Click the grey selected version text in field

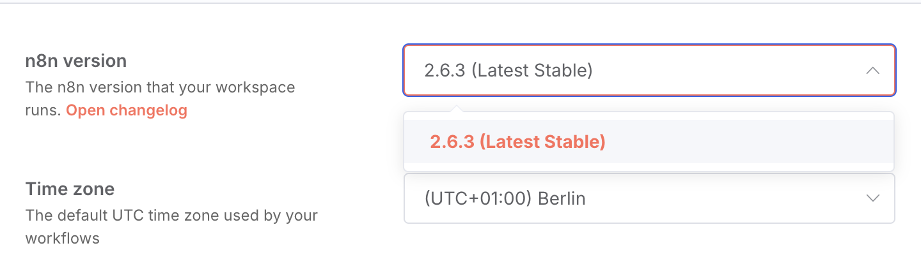pos(508,71)
